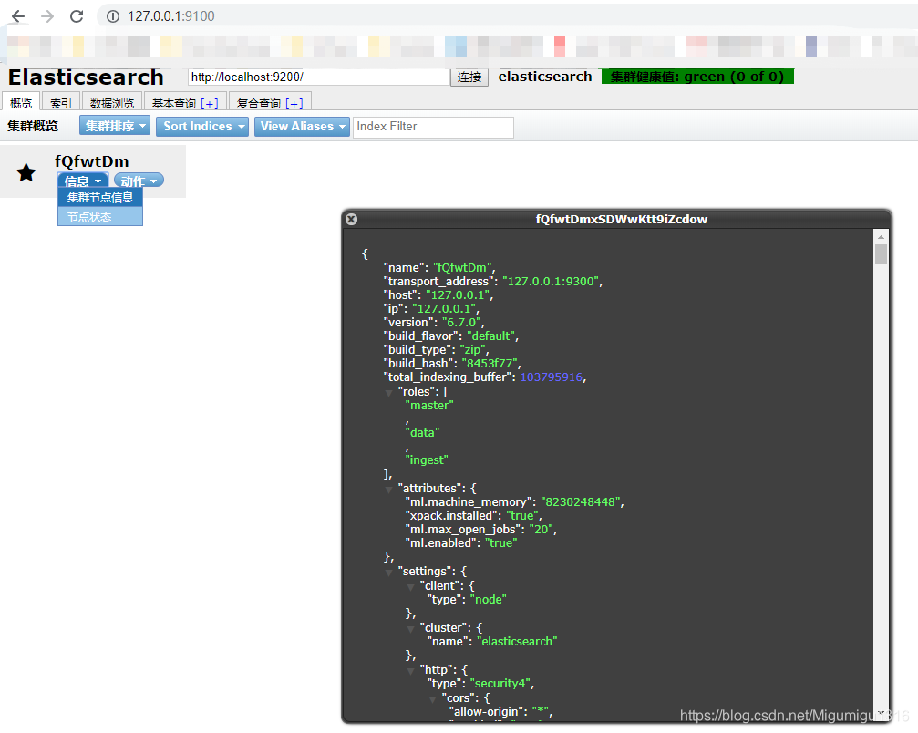This screenshot has height=733, width=918.
Task: Open the 概览 tab
Action: tap(21, 103)
